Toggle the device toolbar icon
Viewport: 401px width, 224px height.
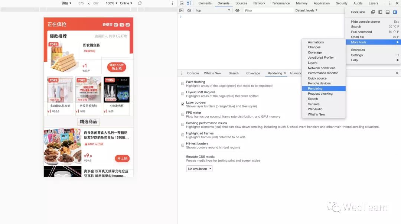189,3
